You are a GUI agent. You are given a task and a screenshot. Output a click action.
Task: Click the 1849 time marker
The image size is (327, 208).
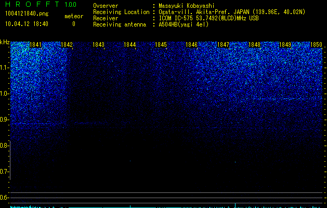(285, 45)
